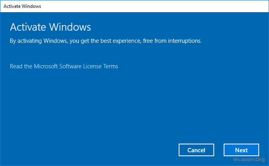The height and width of the screenshot is (166, 269).
Task: Continue to the next activation step
Action: point(241,150)
